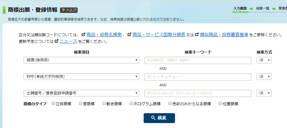Expand the 称呼(単純文字列検索) dropdown
This screenshot has width=287, height=128.
81,77
